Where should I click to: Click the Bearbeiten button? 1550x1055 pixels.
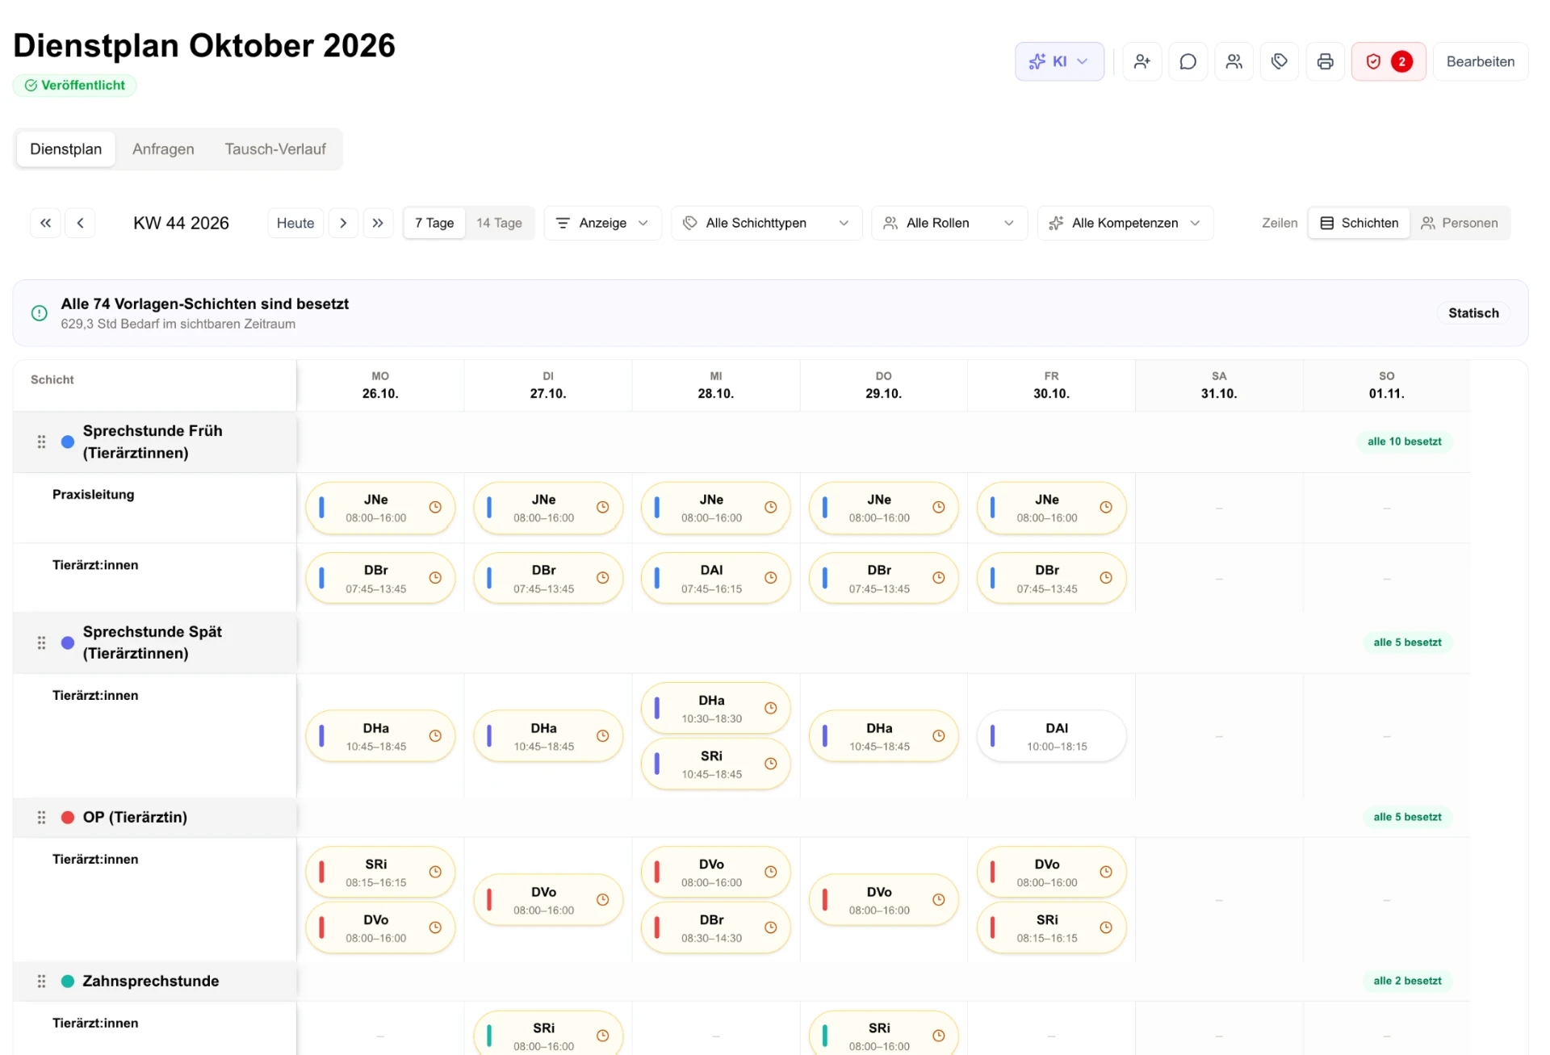[1481, 61]
